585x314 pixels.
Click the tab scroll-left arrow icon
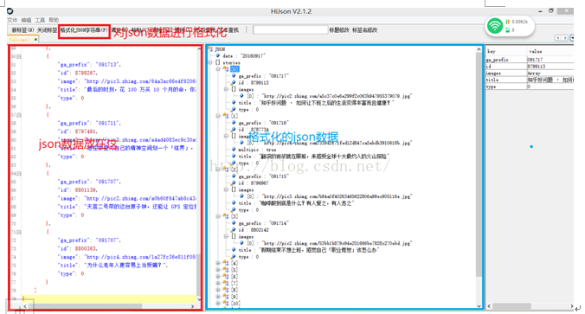tap(558, 38)
